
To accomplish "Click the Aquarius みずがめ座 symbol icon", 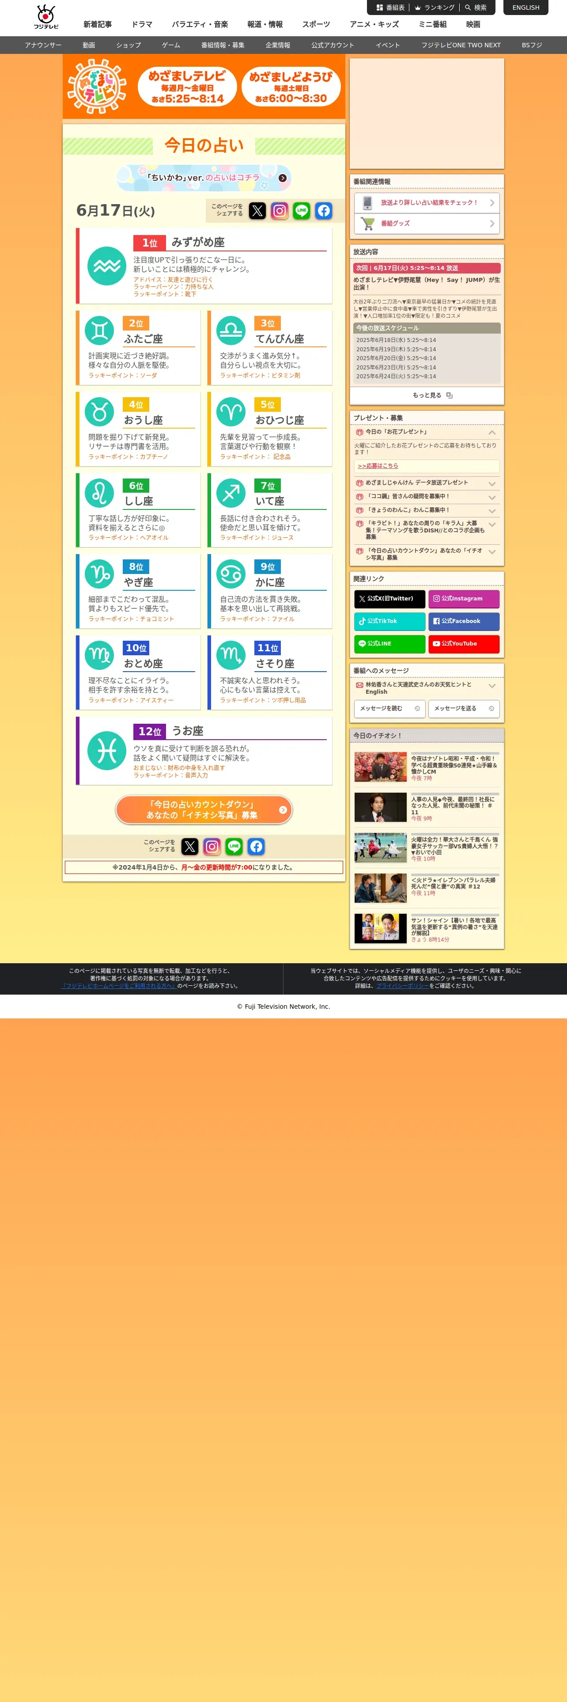I will pos(107,266).
